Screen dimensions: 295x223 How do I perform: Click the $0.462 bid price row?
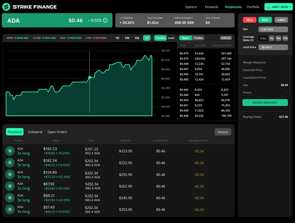(206, 90)
